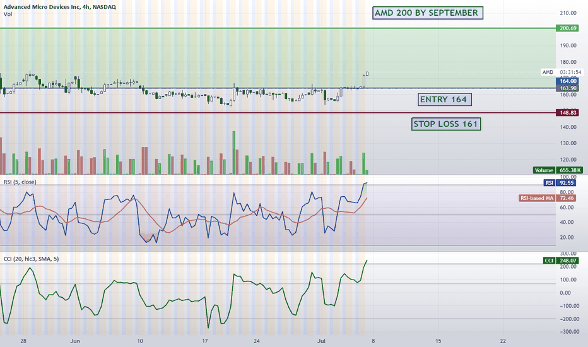This screenshot has height=347, width=588.
Task: Click the 'Advanced Micro Devices Inc, 4h, NASDAQ' chart title
Action: coord(60,7)
